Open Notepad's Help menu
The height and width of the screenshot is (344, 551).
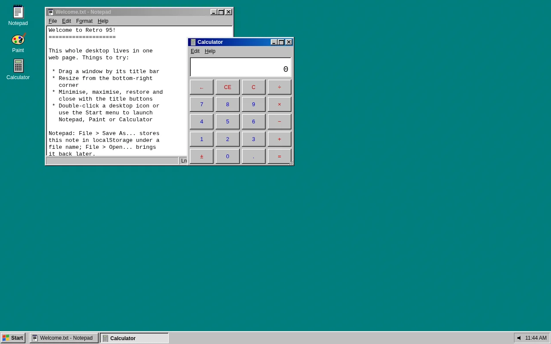pos(103,21)
